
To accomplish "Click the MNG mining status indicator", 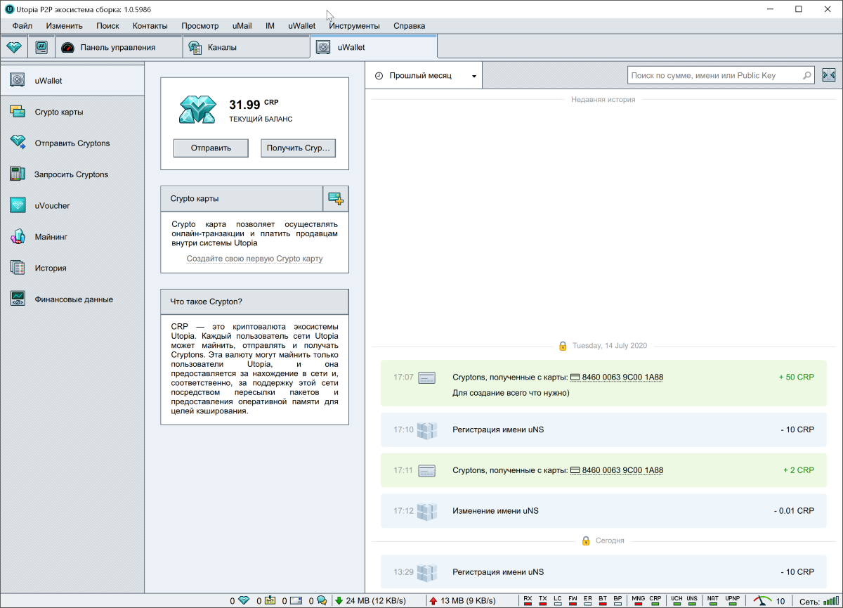I will click(639, 601).
